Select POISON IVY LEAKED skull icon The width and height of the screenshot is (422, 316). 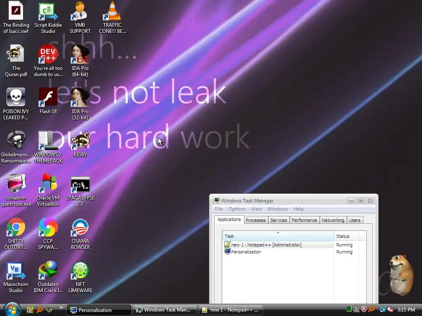[16, 104]
